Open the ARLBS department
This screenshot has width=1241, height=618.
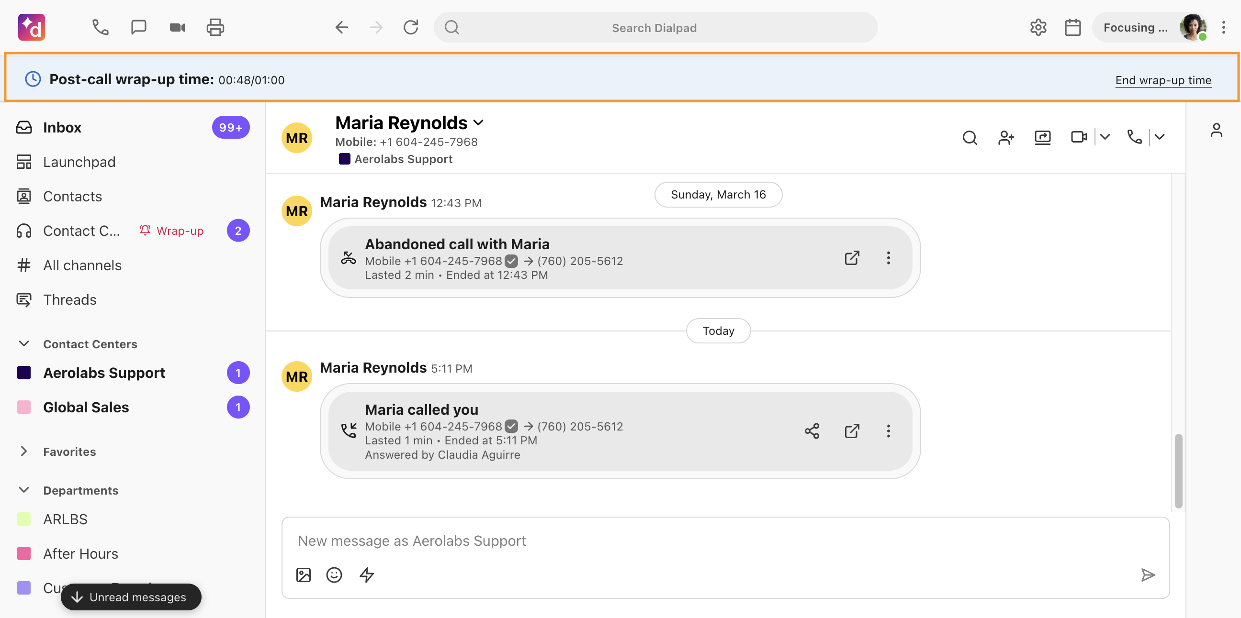click(133, 519)
